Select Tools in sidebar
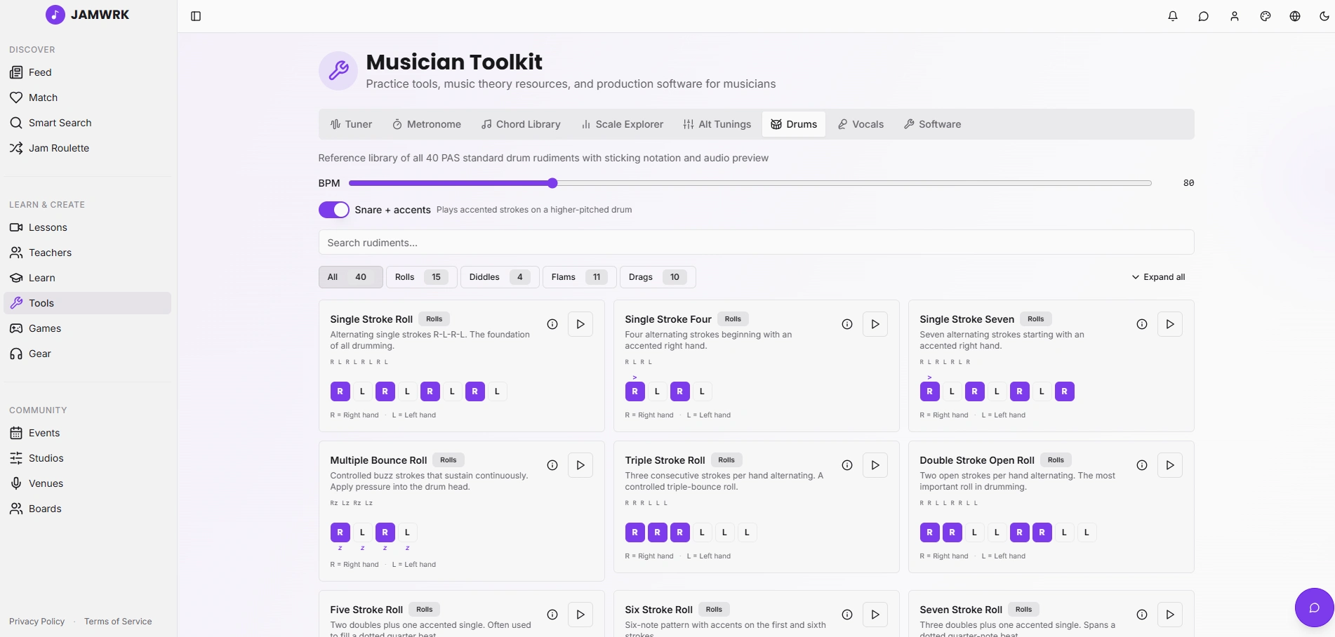The width and height of the screenshot is (1335, 637). 88,303
